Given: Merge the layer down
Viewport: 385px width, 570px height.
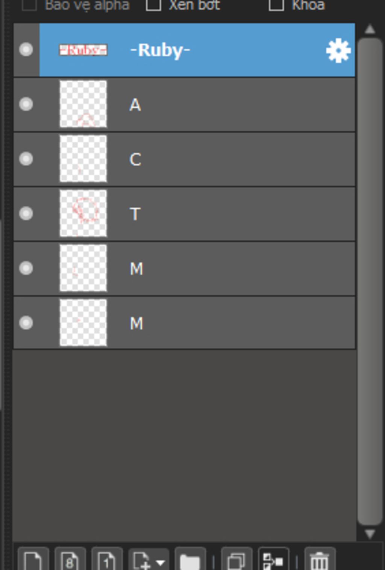Looking at the screenshot, I should [273, 559].
